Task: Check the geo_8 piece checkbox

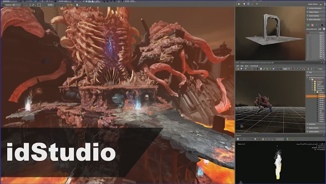Action: point(310,51)
